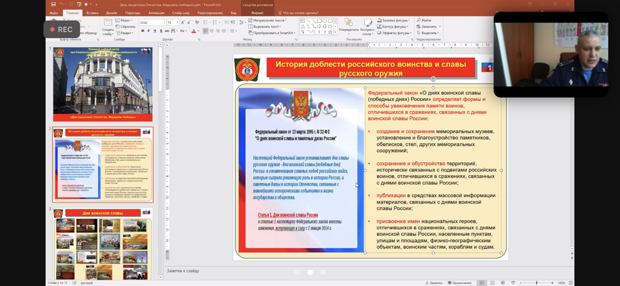This screenshot has height=286, width=620.
Task: Toggle Примечания comments pane in status bar
Action: tap(459, 283)
